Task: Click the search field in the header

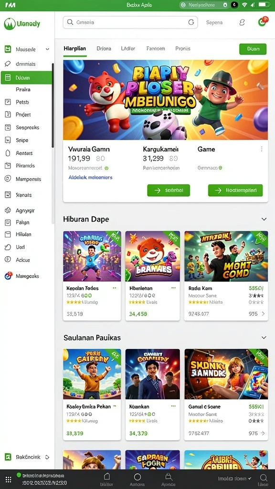Action: tap(130, 22)
